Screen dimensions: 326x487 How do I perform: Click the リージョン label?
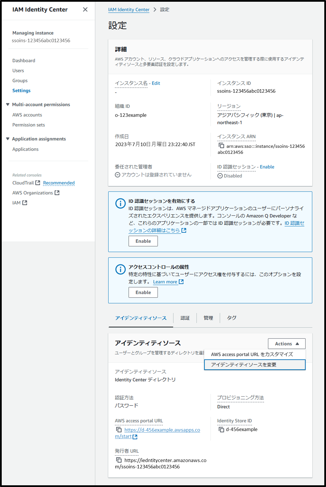coord(229,106)
